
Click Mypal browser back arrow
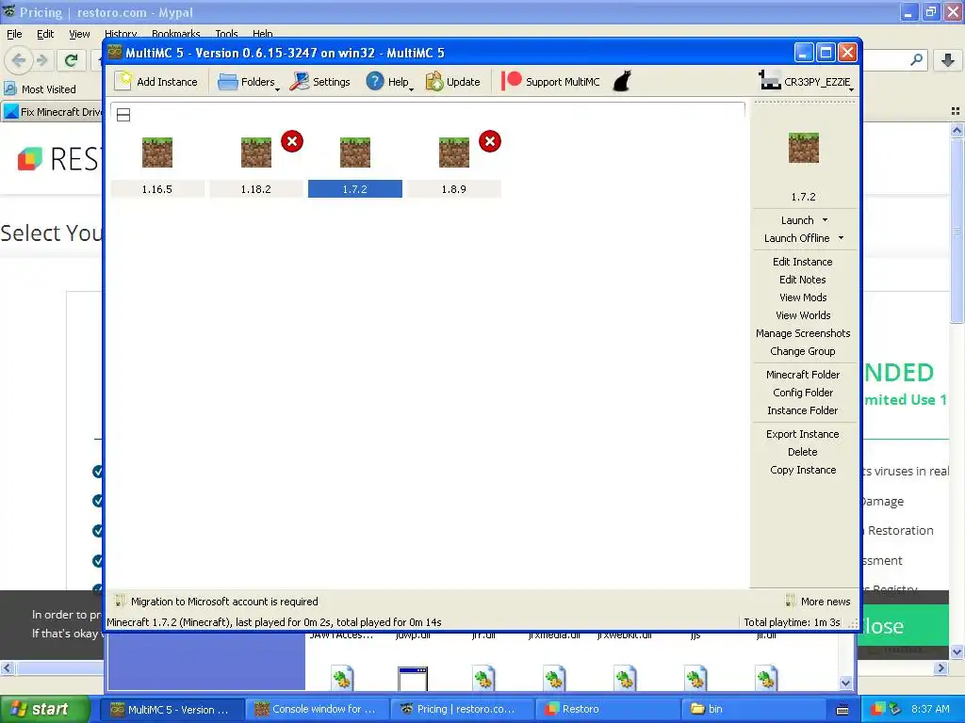[x=19, y=60]
